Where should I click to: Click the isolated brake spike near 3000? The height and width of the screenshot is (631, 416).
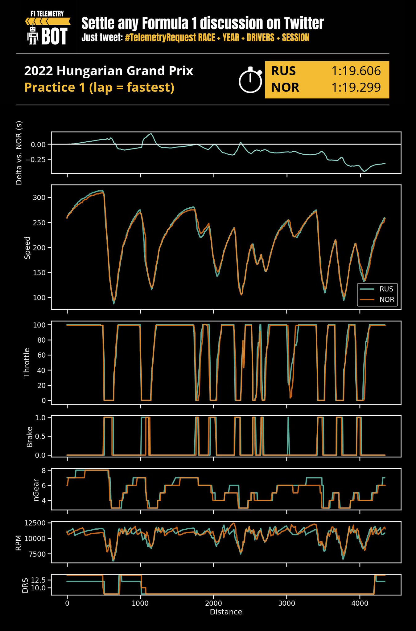[288, 434]
